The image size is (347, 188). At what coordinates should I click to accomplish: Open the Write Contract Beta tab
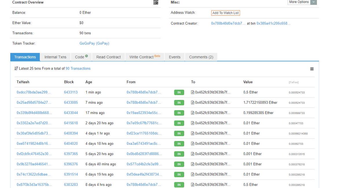pos(145,57)
